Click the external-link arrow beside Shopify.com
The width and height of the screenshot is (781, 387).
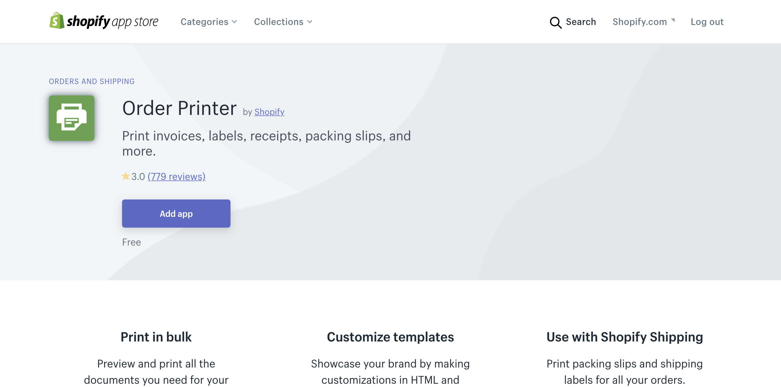(x=673, y=20)
